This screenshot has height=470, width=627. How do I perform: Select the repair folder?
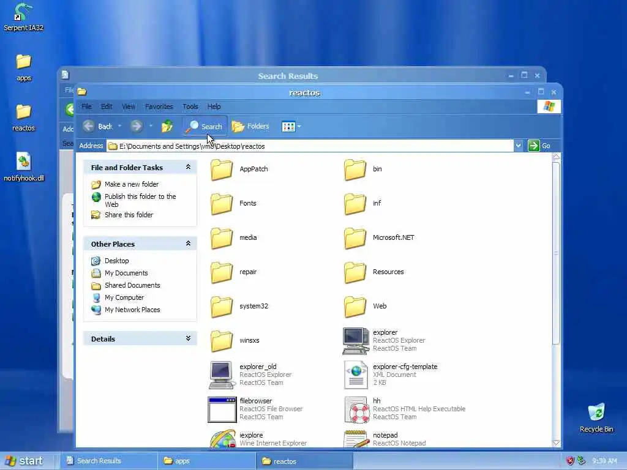click(233, 272)
